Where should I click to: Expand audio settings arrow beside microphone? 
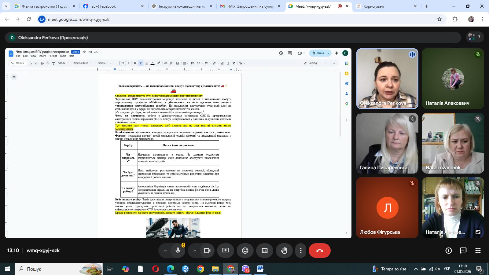pos(165,251)
